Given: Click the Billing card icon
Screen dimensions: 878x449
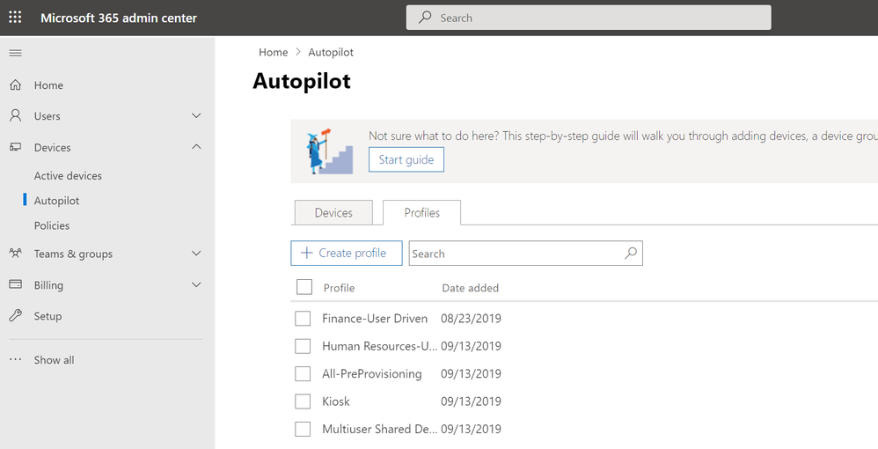Looking at the screenshot, I should (x=15, y=285).
